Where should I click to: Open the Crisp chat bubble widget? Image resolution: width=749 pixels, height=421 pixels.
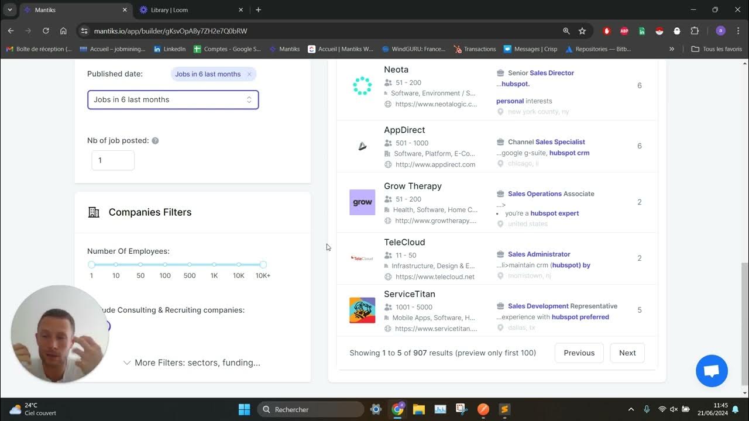pos(712,371)
